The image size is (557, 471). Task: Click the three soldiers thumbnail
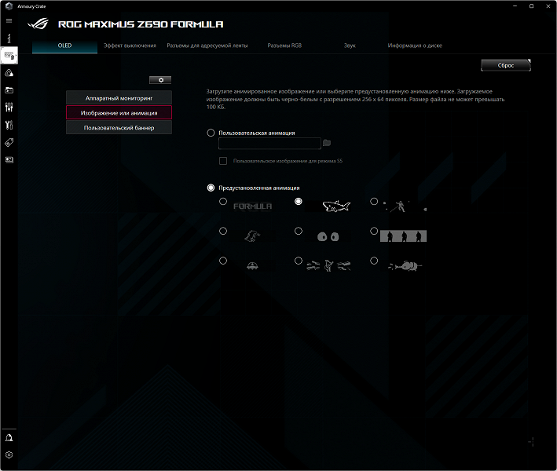(x=404, y=236)
